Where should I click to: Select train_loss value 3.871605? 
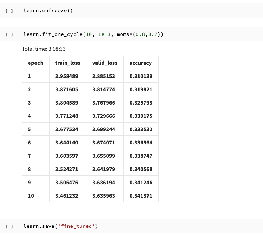[x=67, y=89]
